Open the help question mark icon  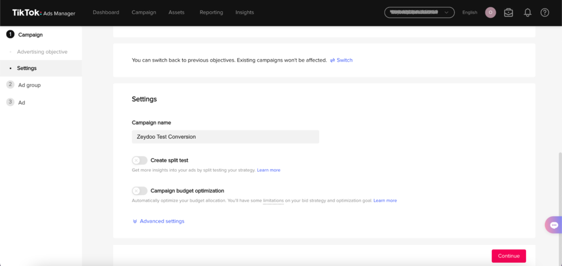click(545, 12)
